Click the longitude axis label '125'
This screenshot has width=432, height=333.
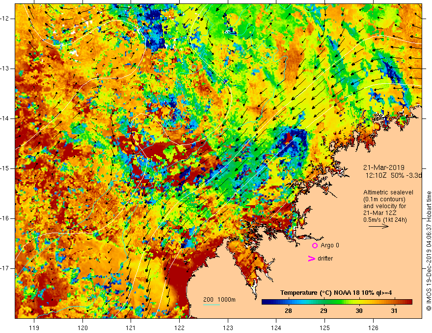324,328
